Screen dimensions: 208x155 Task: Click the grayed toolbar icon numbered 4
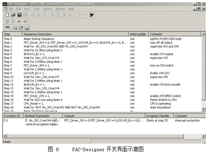coord(70,15)
